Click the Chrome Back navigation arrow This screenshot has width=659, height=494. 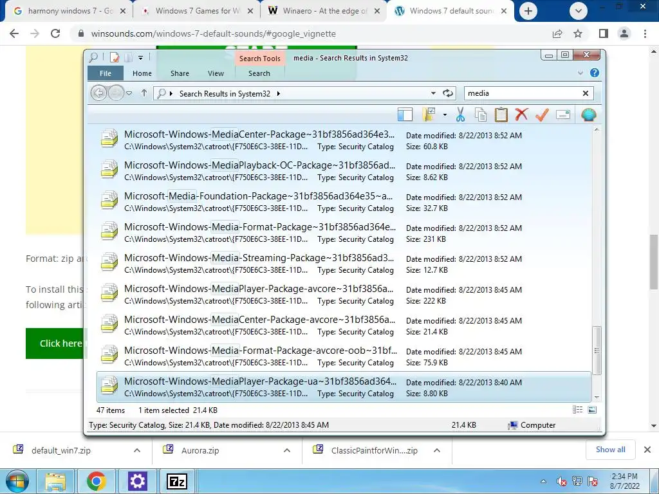[x=14, y=33]
